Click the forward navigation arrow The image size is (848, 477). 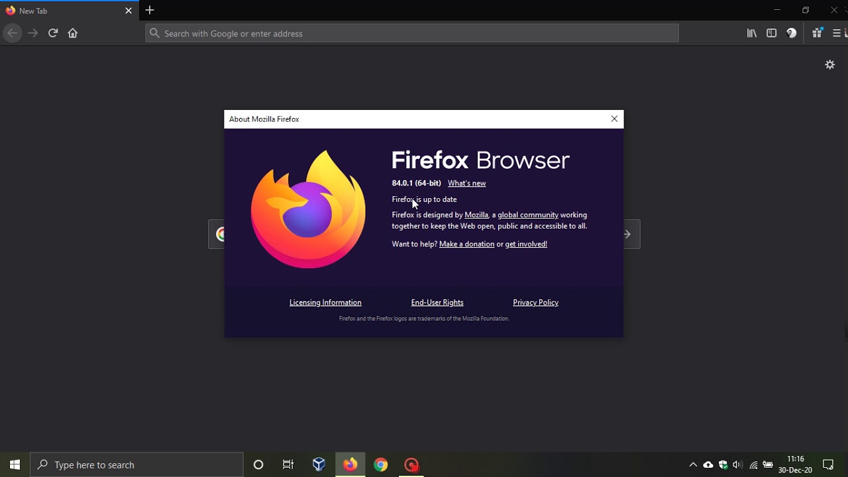click(33, 33)
